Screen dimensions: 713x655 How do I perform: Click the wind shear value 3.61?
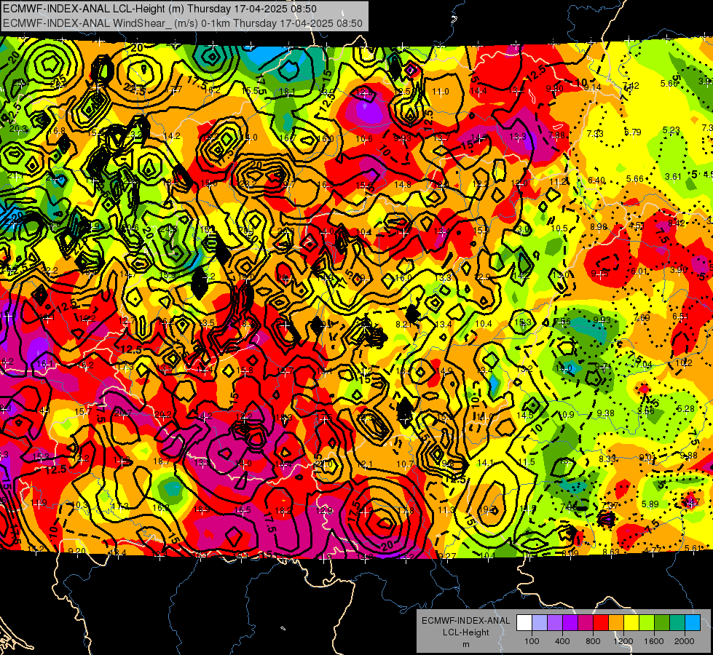[674, 176]
